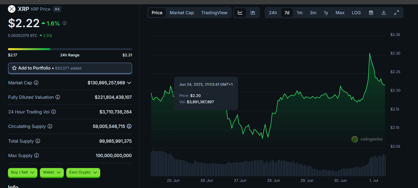Switch to the candlestick chart view icon
418x188 pixels.
tap(253, 13)
